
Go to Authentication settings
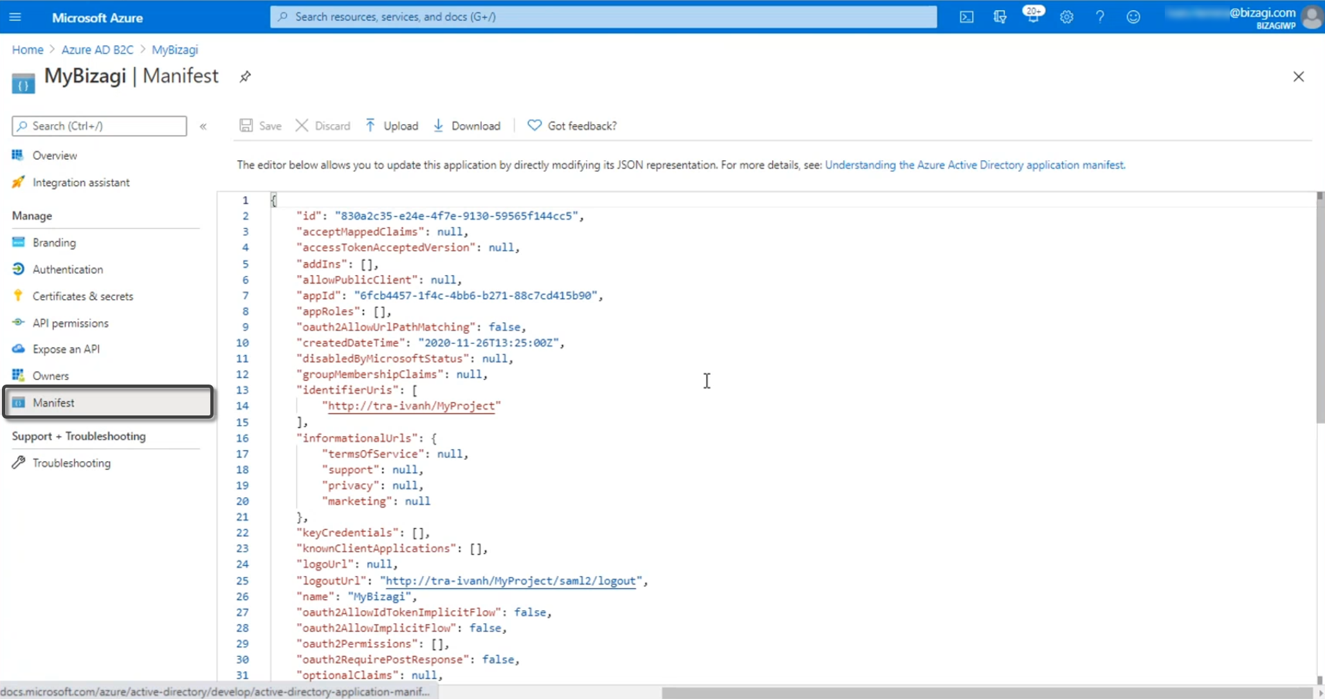tap(68, 269)
